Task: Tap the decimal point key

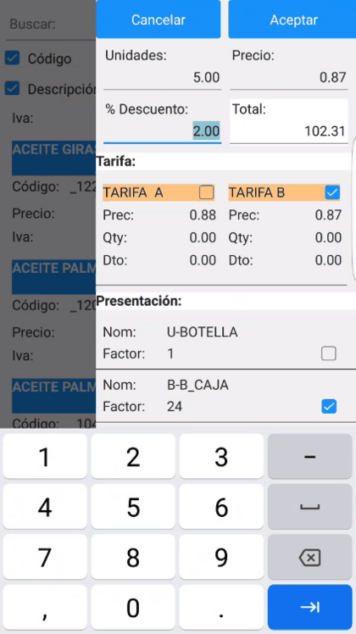Action: pyautogui.click(x=221, y=608)
